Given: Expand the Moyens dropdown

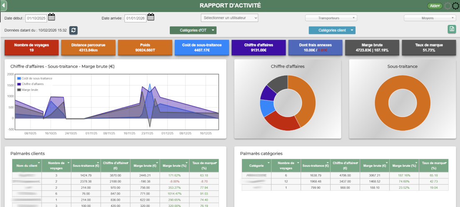Looking at the screenshot, I should (430, 18).
